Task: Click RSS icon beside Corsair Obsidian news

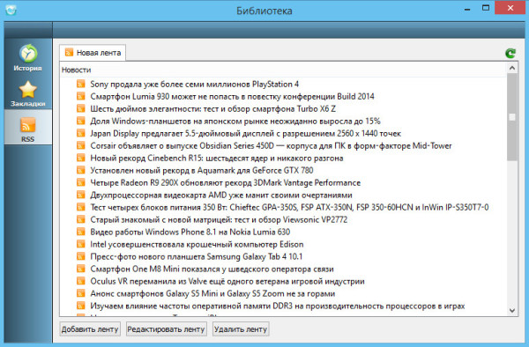Action: pyautogui.click(x=80, y=145)
